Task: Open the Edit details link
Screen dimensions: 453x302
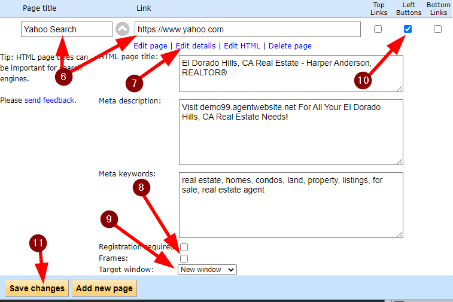Action: click(196, 45)
